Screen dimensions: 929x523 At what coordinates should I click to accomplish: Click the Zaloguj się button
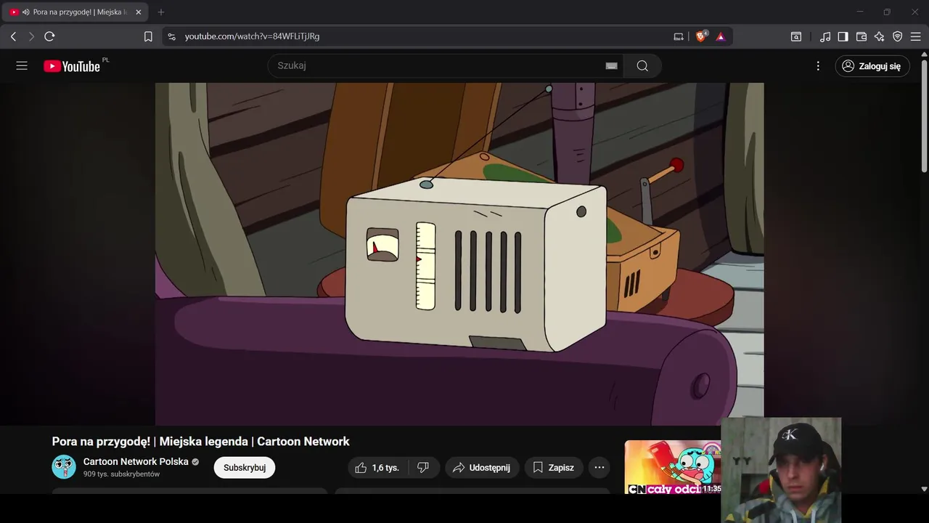point(872,65)
